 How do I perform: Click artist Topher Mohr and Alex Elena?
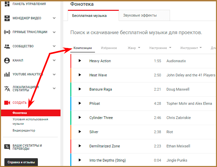point(189,103)
